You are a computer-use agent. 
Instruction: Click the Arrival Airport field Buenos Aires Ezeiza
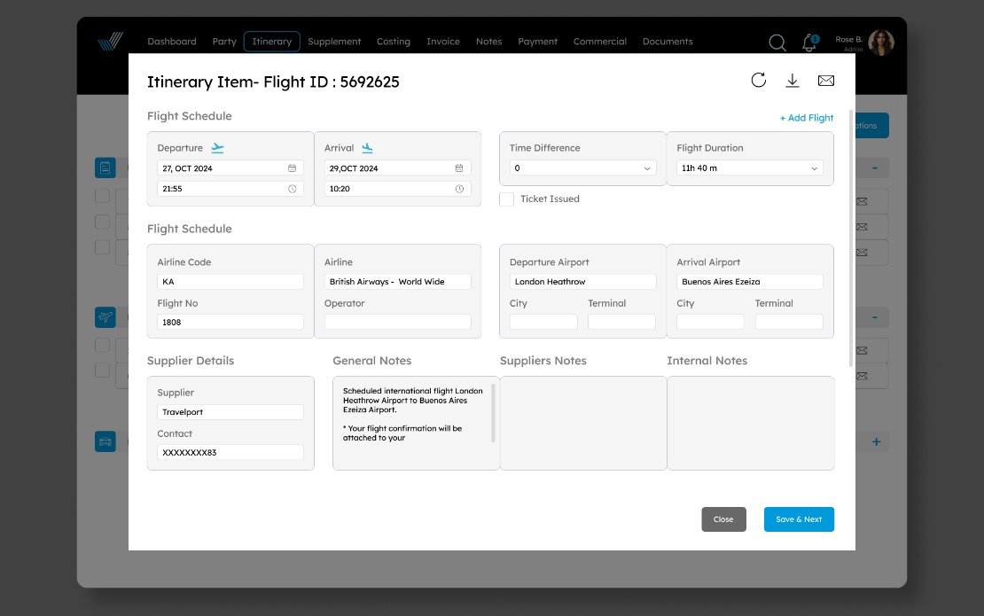click(750, 282)
